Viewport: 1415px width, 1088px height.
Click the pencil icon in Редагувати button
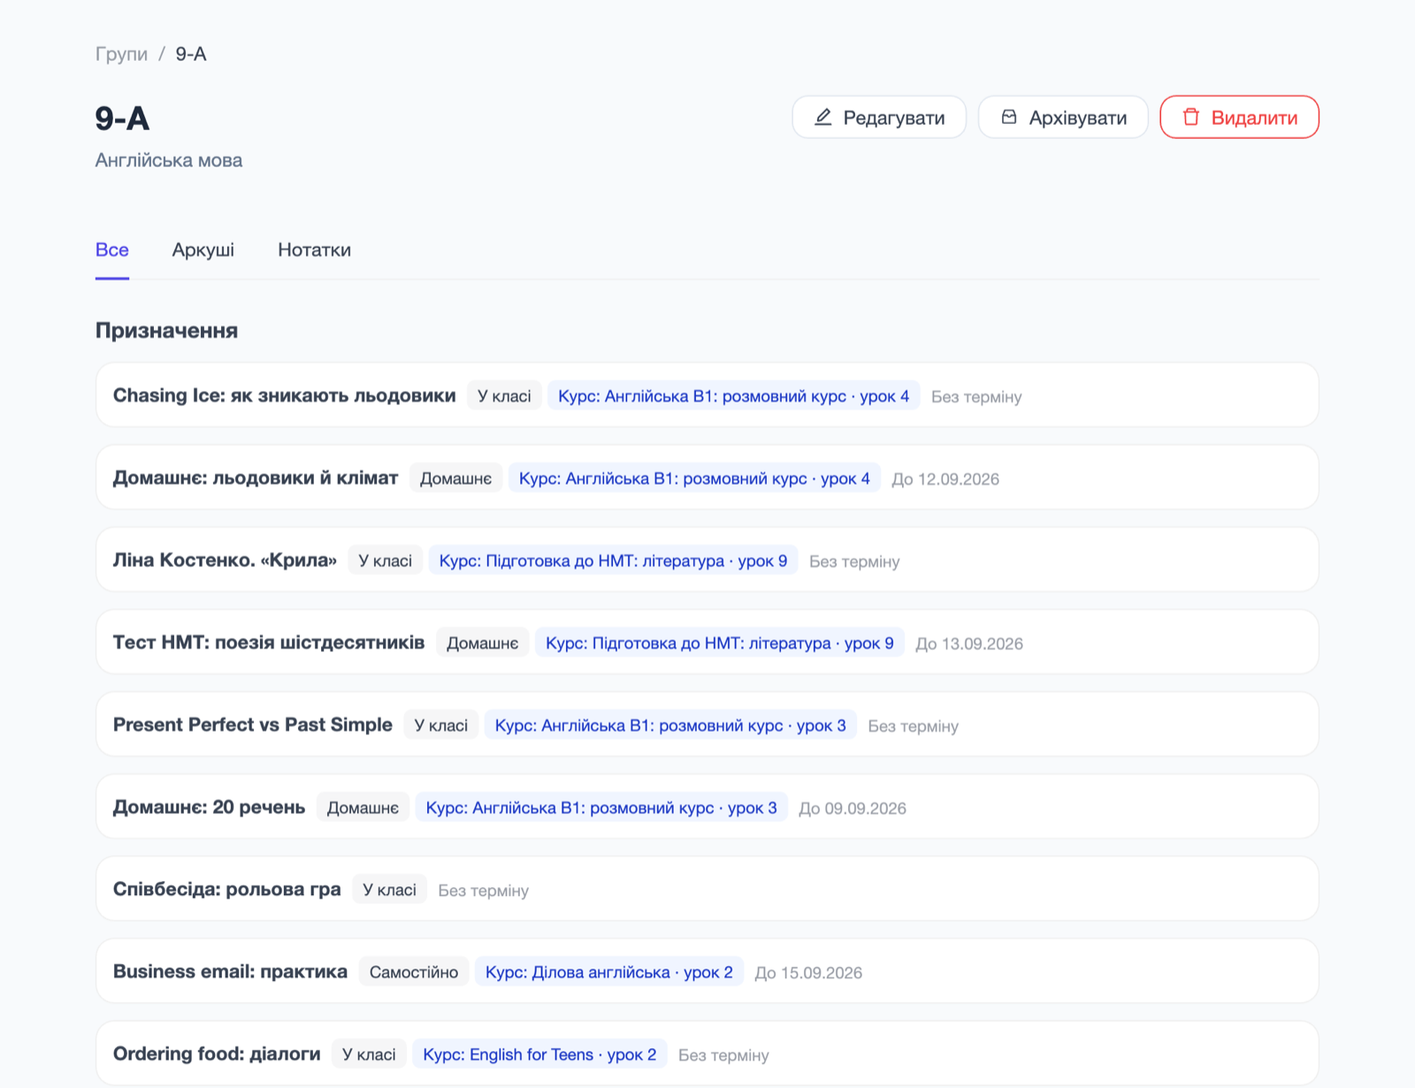click(x=823, y=118)
